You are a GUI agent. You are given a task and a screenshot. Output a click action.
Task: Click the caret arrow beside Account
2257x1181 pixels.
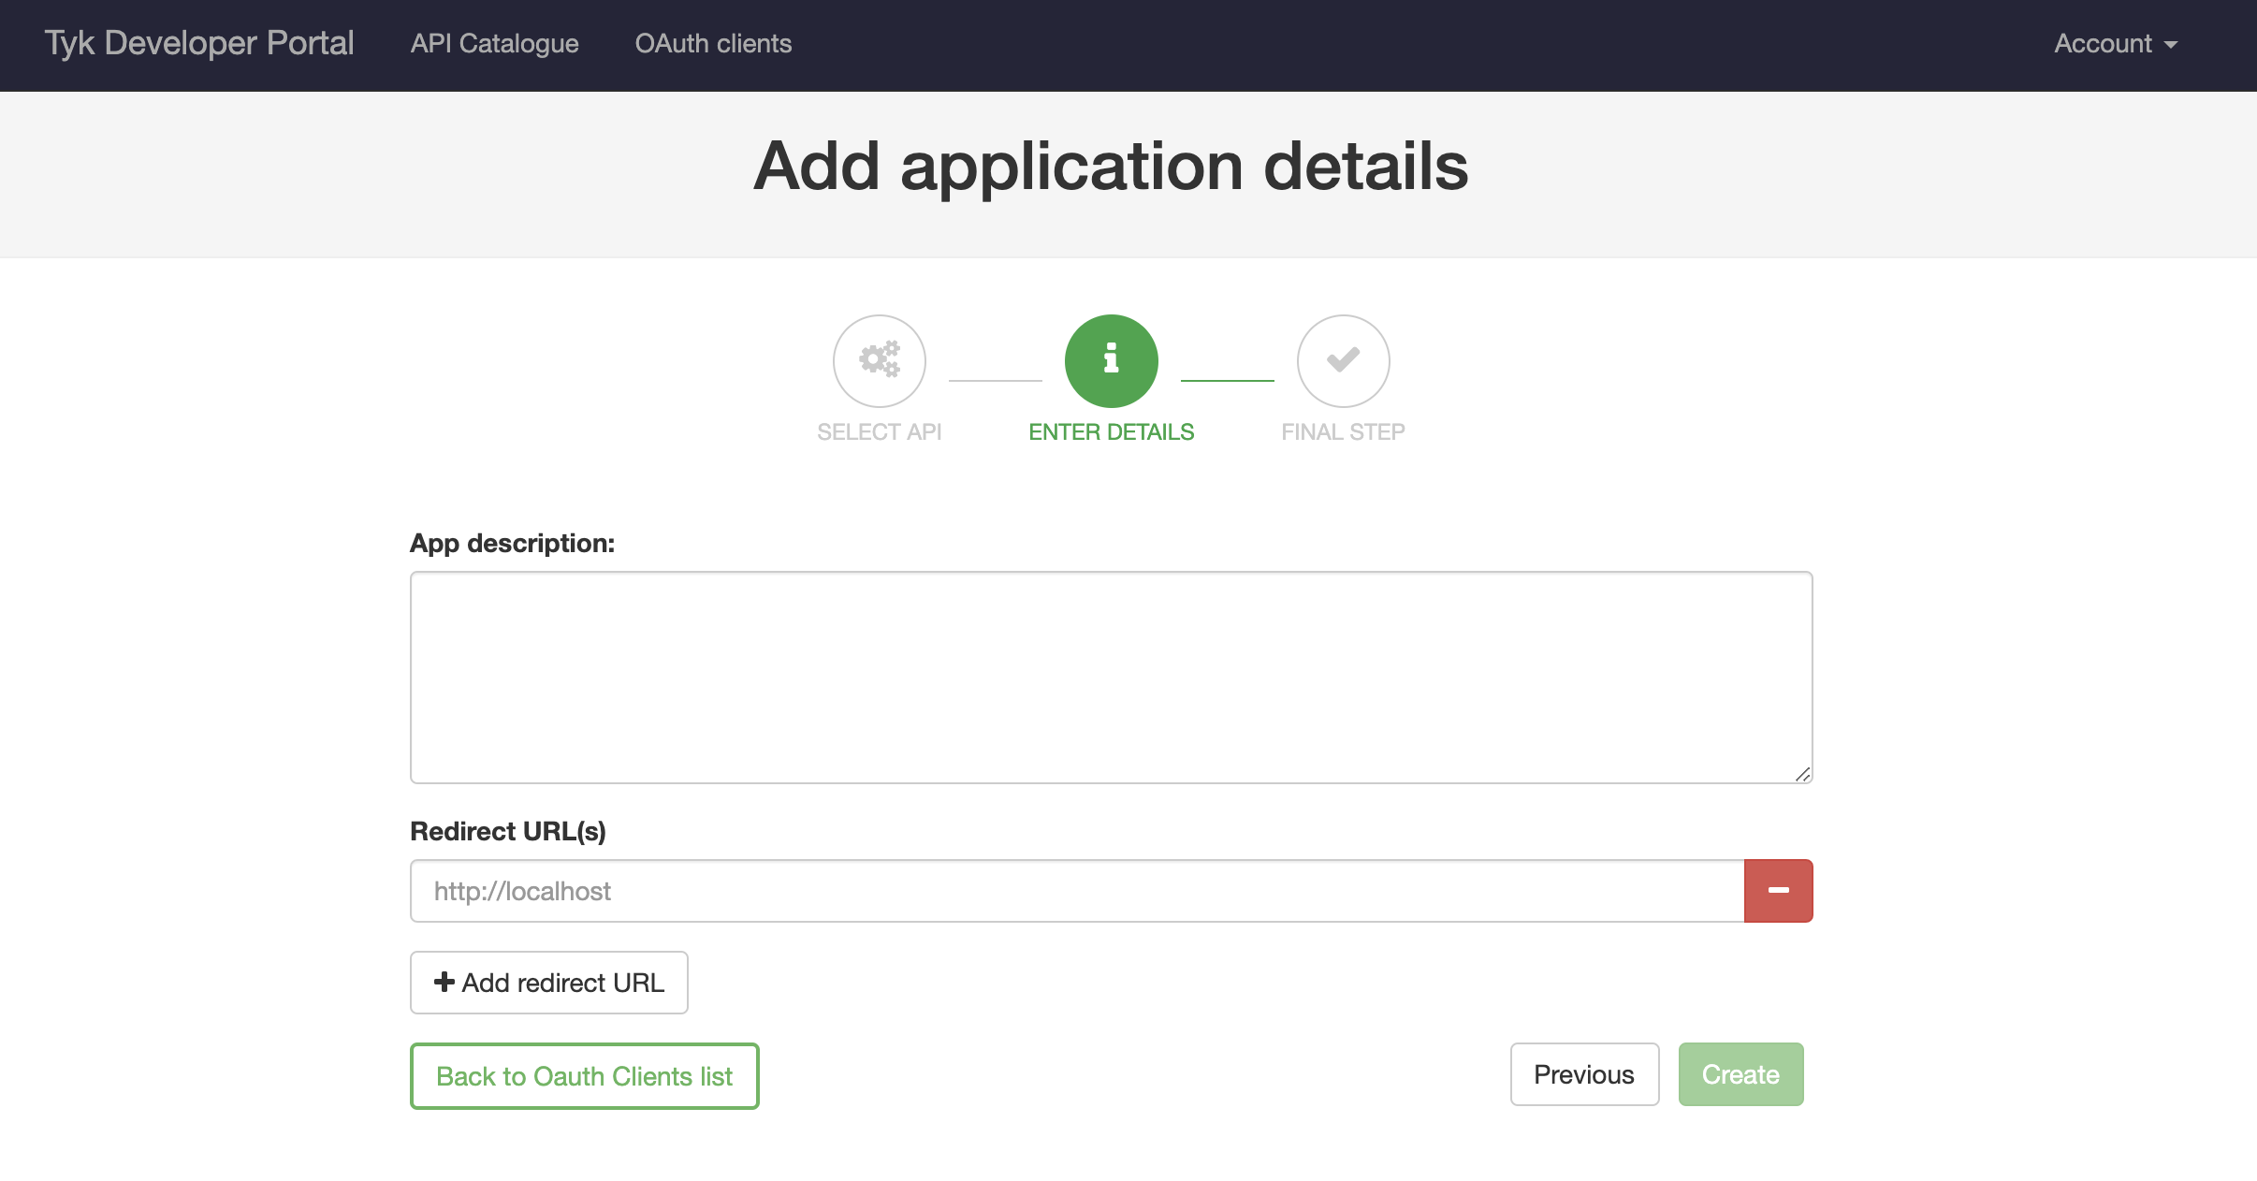(2172, 45)
